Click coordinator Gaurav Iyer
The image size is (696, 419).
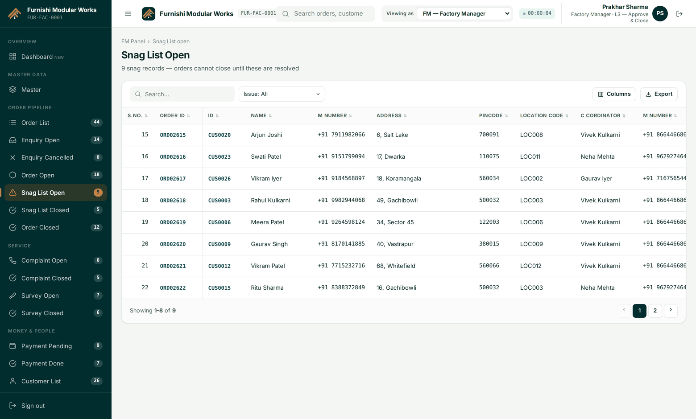click(x=597, y=179)
